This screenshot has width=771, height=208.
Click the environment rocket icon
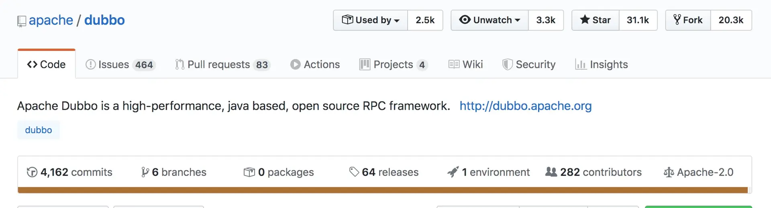pyautogui.click(x=453, y=172)
